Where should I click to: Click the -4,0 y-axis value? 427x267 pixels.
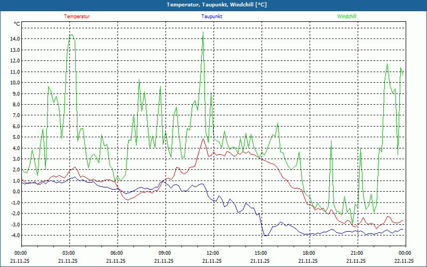point(14,235)
